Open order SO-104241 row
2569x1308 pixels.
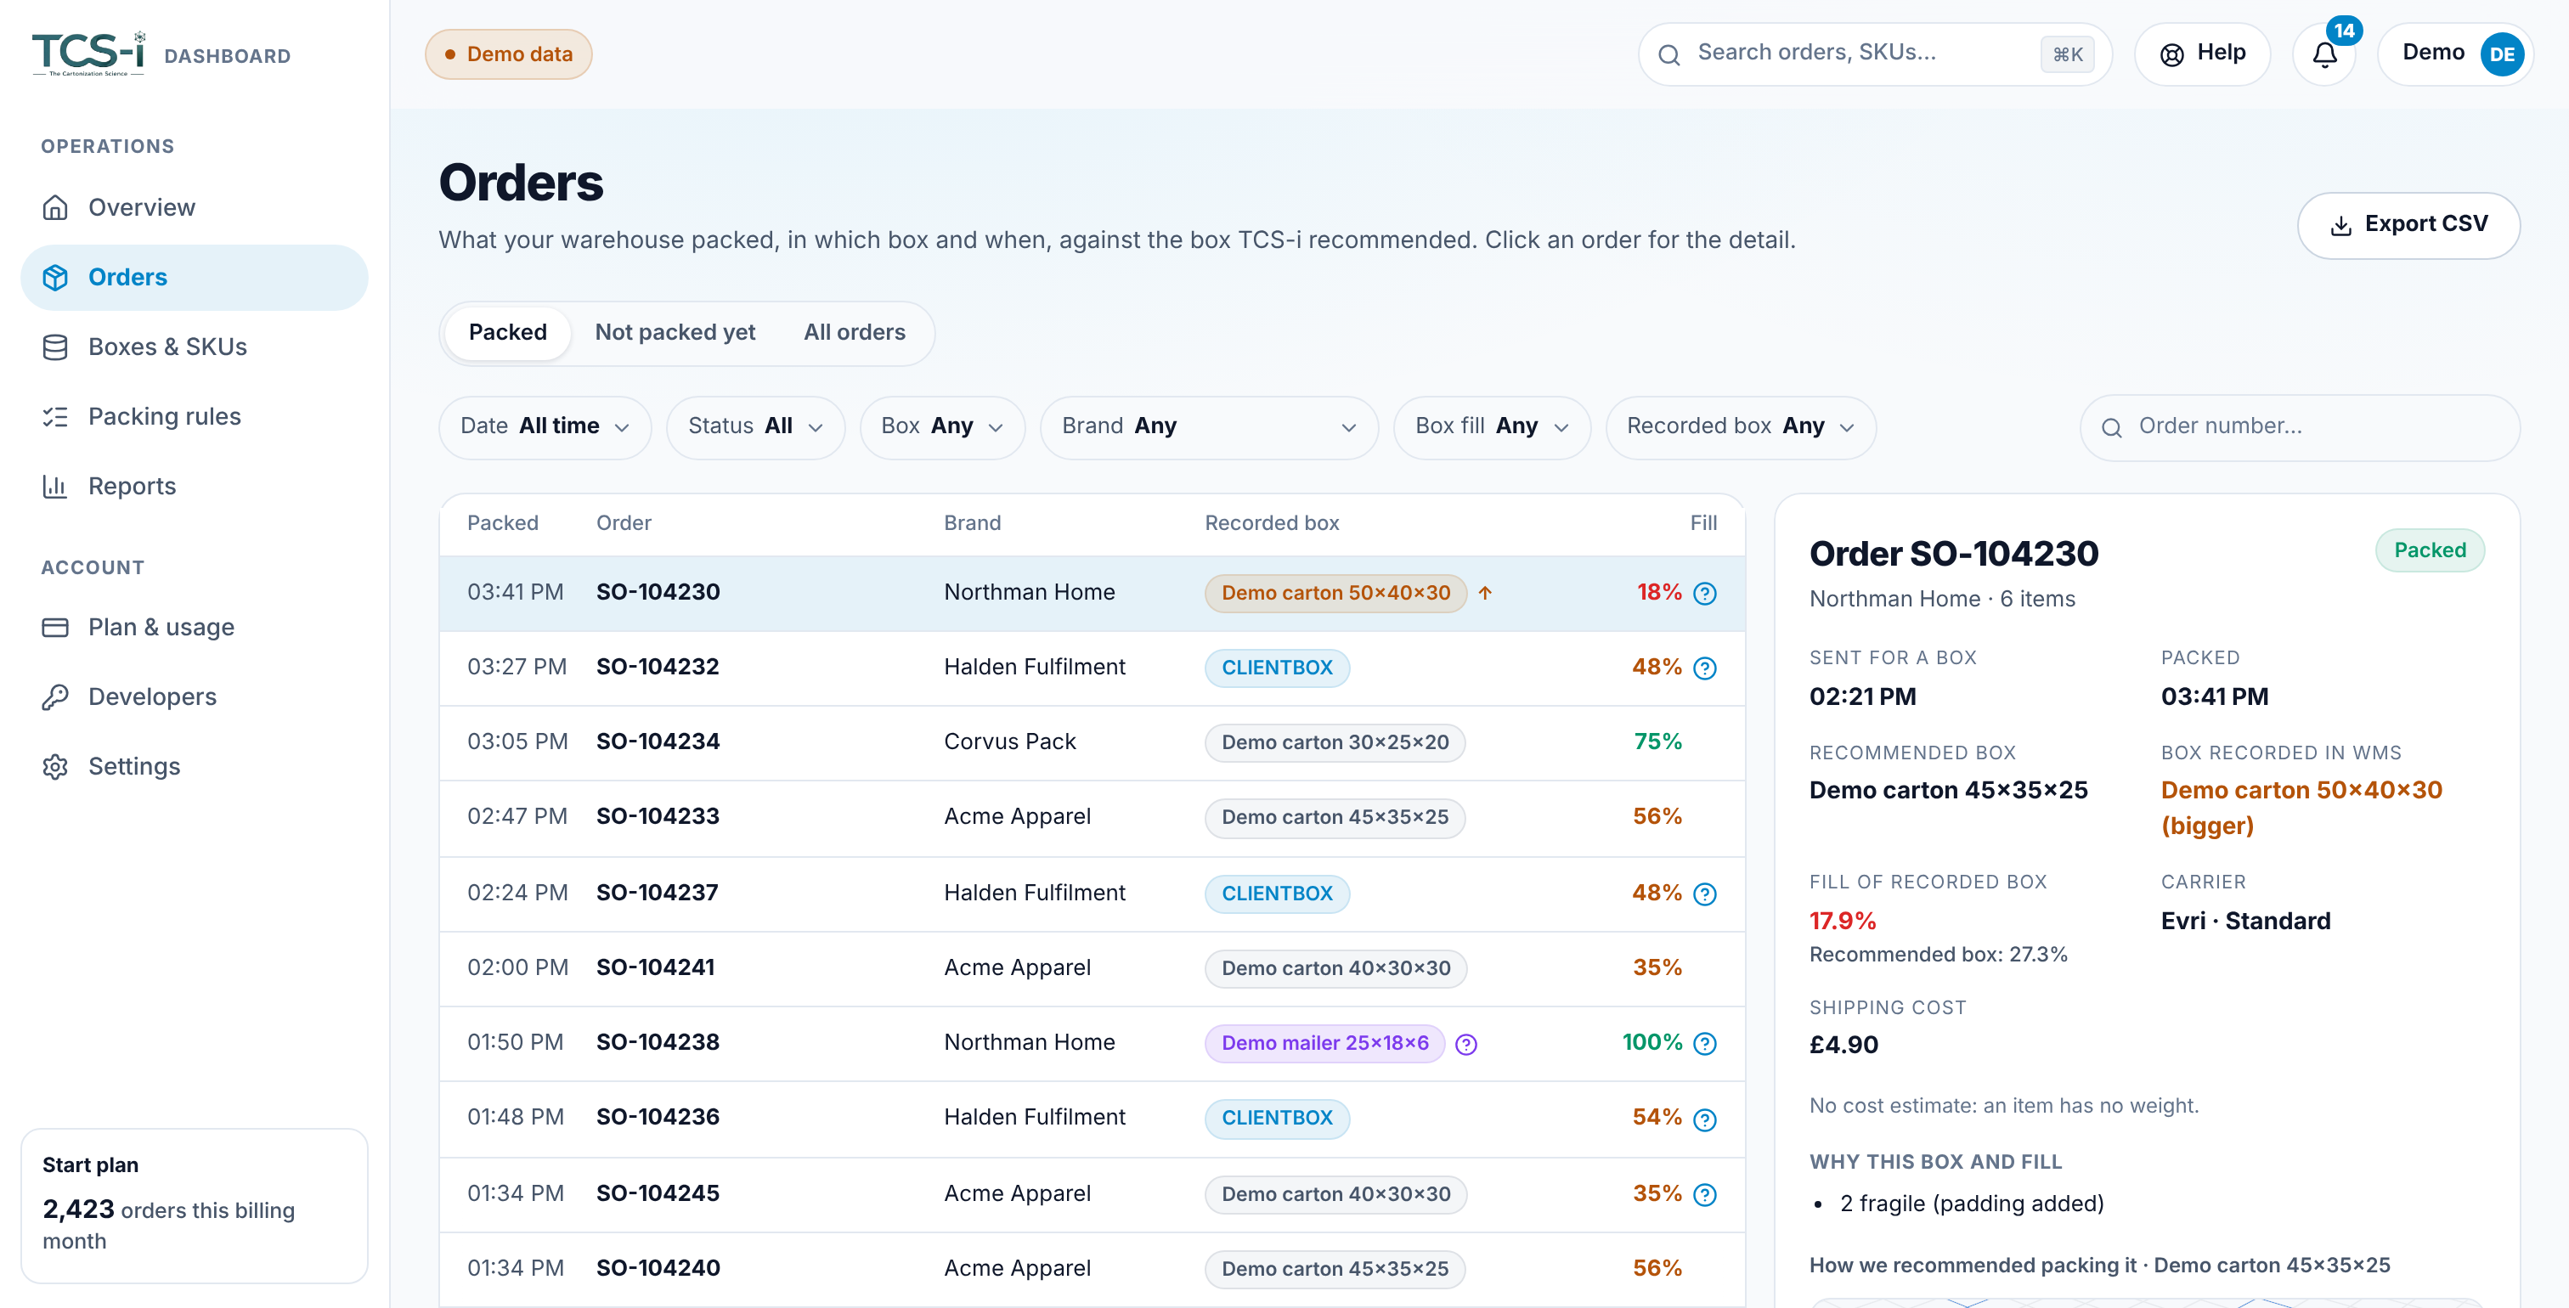[1092, 968]
